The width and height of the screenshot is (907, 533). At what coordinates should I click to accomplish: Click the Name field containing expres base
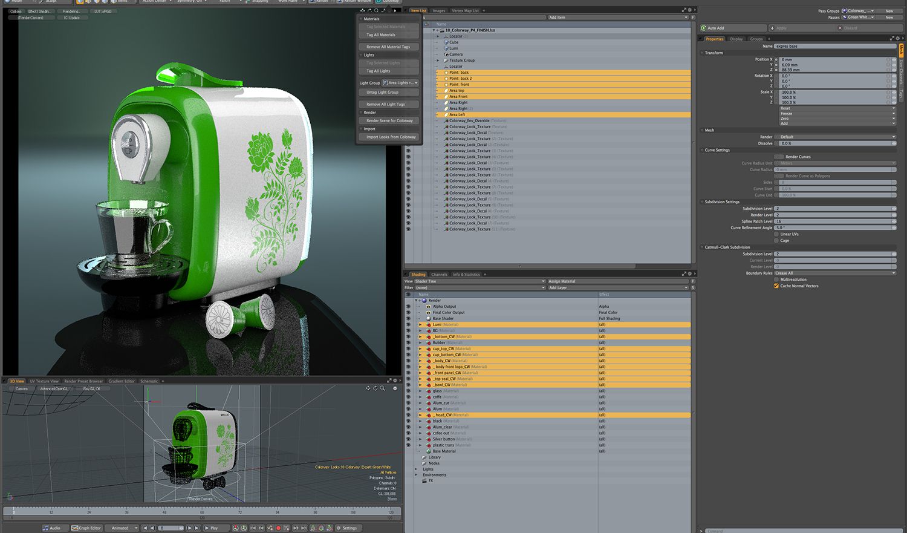pos(835,46)
